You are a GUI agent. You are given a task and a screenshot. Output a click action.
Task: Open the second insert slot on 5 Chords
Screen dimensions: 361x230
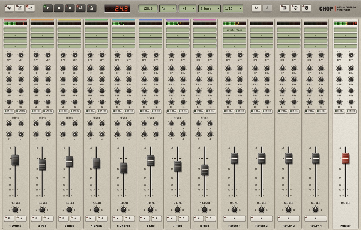click(123, 35)
